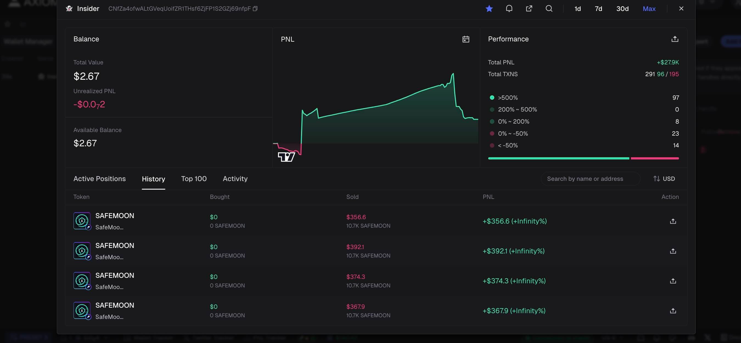
Task: Focus the Search by name or address field
Action: 590,179
